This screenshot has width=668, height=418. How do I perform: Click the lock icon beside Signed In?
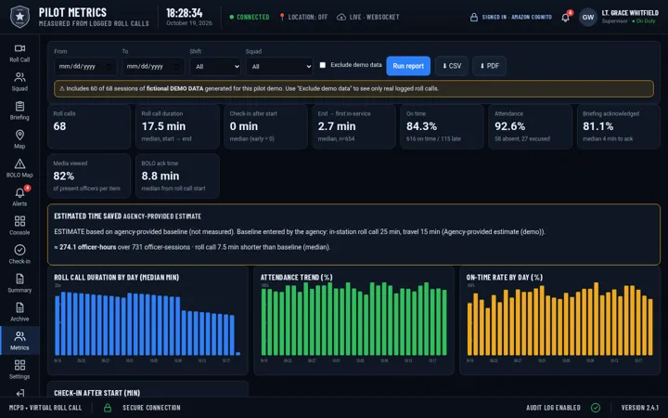click(474, 17)
